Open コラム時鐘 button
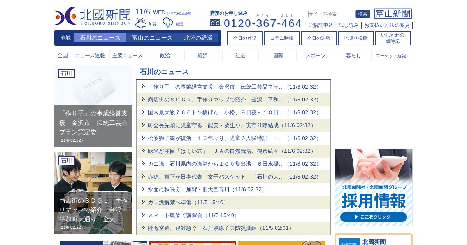467x245 pixels. click(282, 38)
